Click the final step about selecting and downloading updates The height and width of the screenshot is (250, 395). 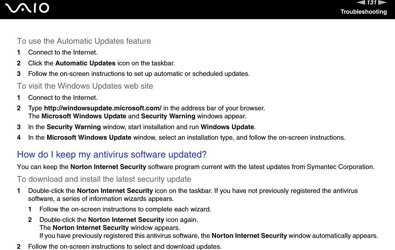124,246
